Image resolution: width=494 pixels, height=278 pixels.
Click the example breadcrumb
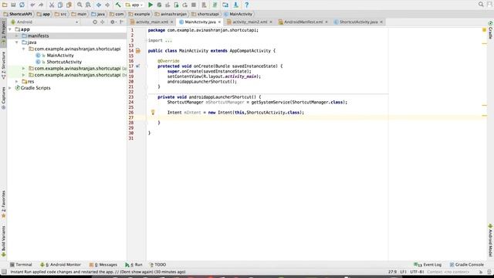pyautogui.click(x=139, y=14)
